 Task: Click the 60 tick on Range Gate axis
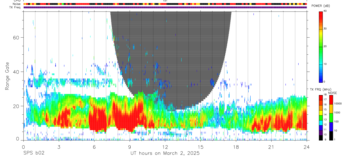coord(16,38)
